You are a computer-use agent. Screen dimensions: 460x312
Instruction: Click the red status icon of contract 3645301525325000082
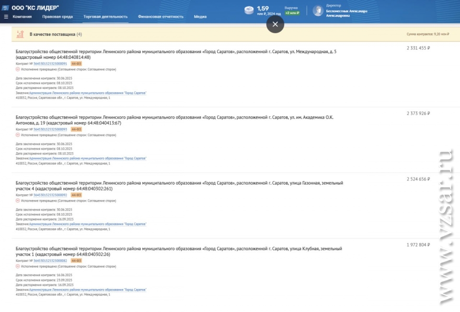coord(18,267)
